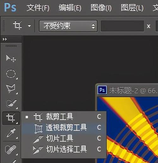The image size is (158, 163).
Task: Select the Quick Selection tool
Action: (x=11, y=103)
